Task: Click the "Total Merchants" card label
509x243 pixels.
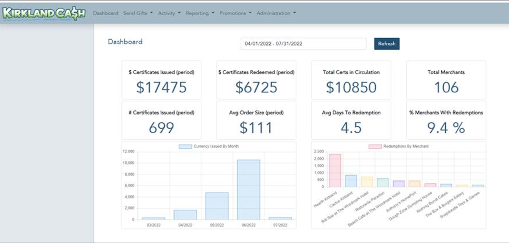Action: (x=446, y=72)
